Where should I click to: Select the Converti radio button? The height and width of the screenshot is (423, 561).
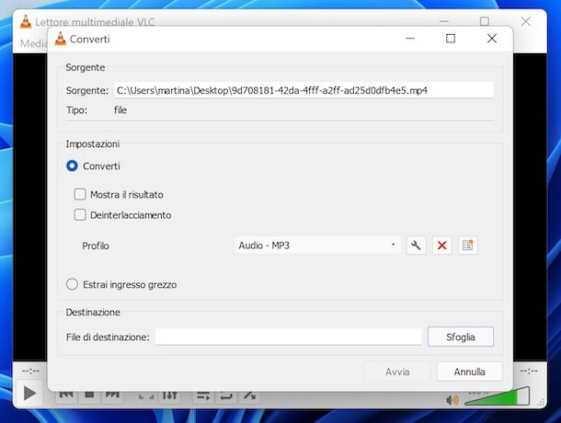tap(72, 166)
